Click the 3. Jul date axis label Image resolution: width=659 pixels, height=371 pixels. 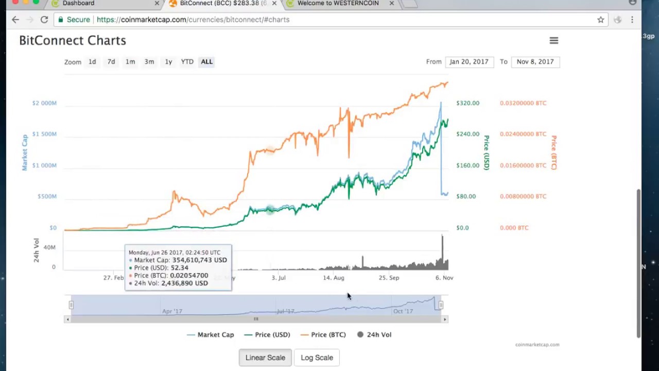(279, 278)
